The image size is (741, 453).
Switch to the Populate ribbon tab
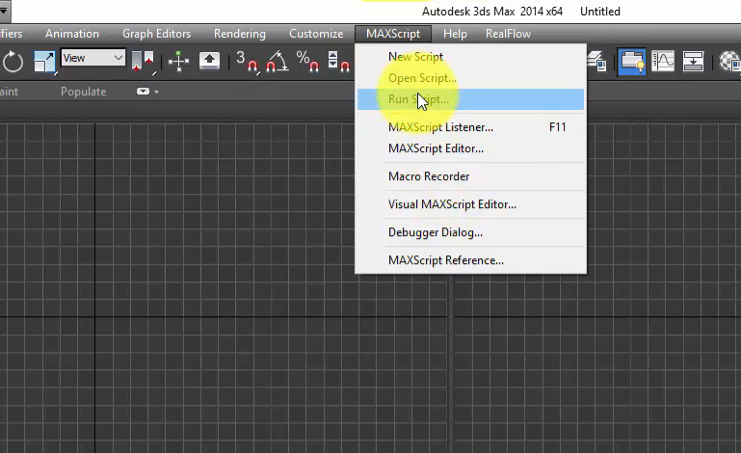[x=83, y=92]
